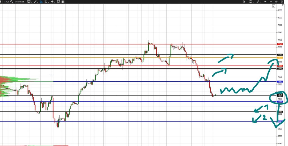Viewport: 288px width, 146px height.
Task: Toggle the highlighted blue indicators icon
Action: [41, 2]
